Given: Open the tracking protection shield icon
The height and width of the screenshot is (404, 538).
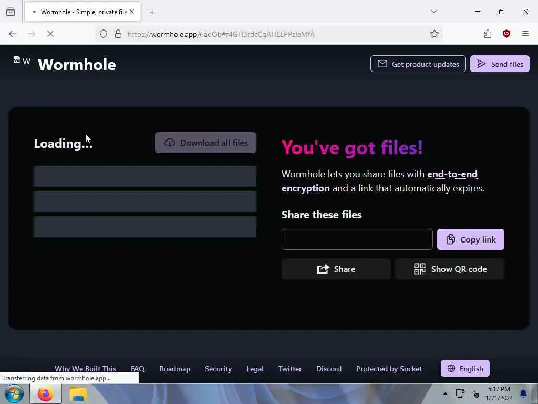Looking at the screenshot, I should point(104,34).
